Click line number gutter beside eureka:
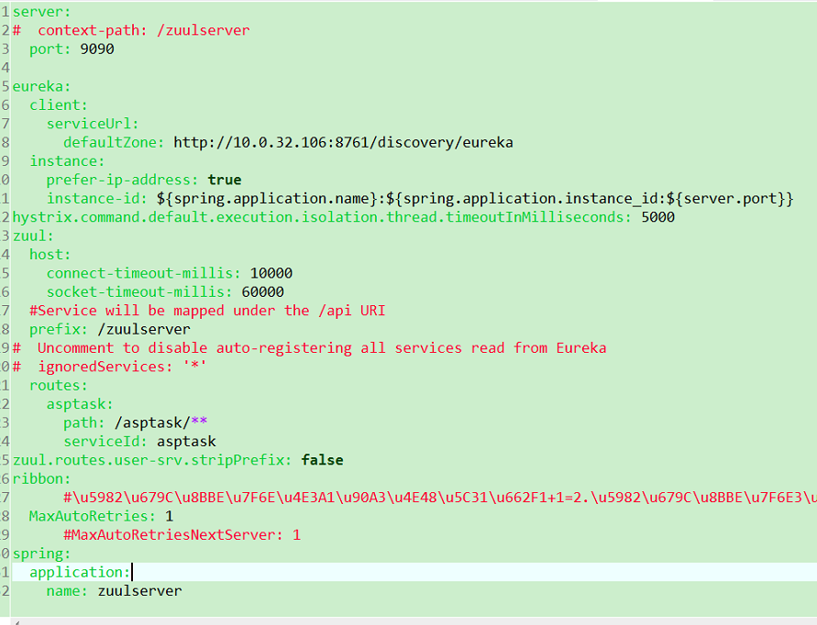This screenshot has width=817, height=625. click(x=6, y=85)
